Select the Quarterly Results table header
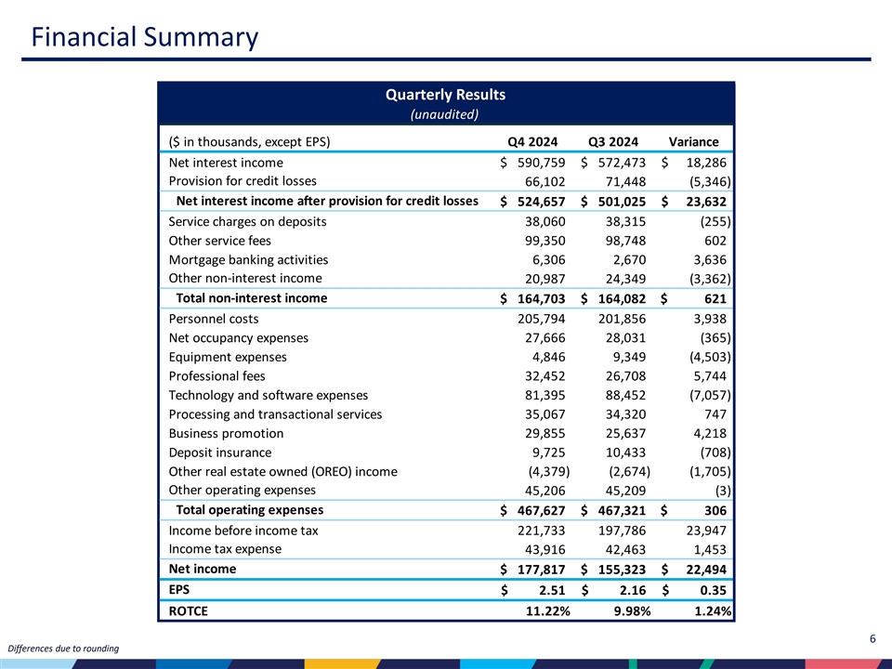The image size is (892, 669). click(x=446, y=94)
